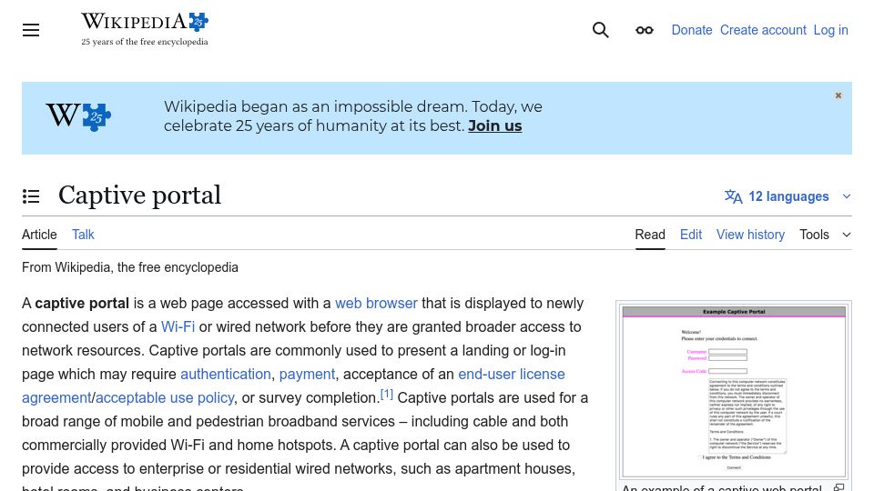The image size is (874, 491).
Task: Open the acceptable use policy link
Action: 165,398
